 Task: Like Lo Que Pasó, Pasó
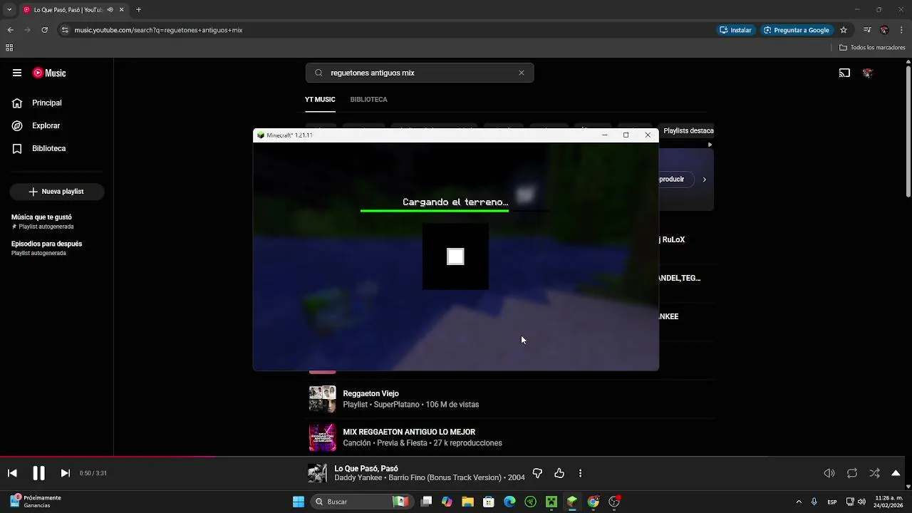pyautogui.click(x=559, y=473)
